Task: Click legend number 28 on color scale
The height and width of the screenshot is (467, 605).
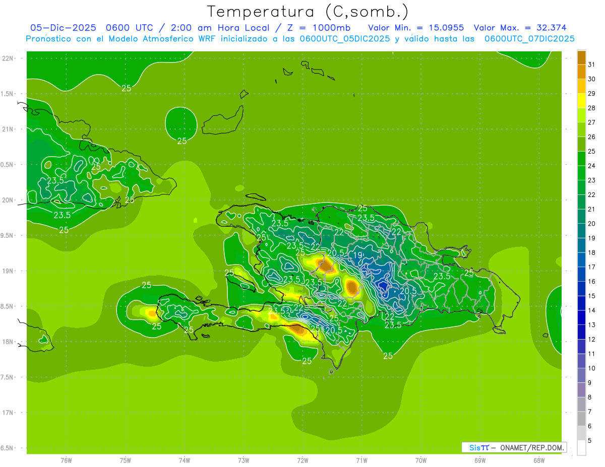Action: (x=592, y=108)
